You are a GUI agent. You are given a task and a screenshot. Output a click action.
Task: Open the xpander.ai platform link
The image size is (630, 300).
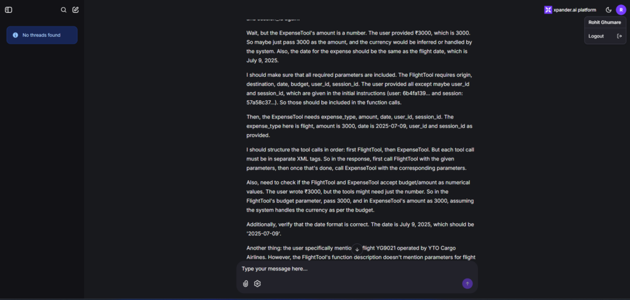coord(570,10)
